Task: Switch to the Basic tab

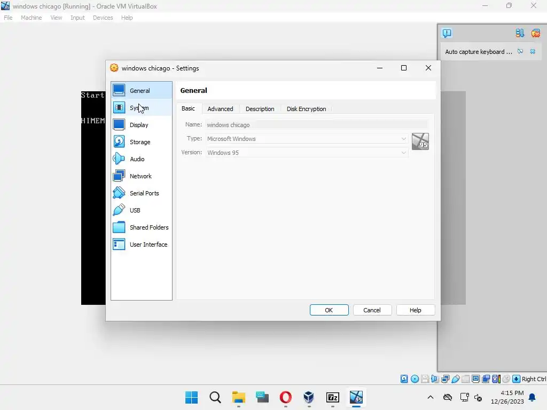Action: click(188, 108)
